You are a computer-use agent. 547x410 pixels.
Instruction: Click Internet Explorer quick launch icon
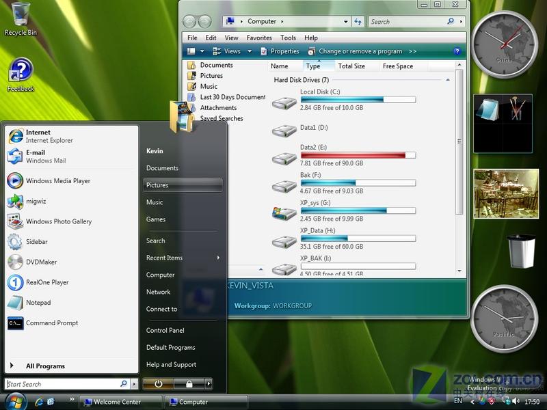pyautogui.click(x=39, y=402)
